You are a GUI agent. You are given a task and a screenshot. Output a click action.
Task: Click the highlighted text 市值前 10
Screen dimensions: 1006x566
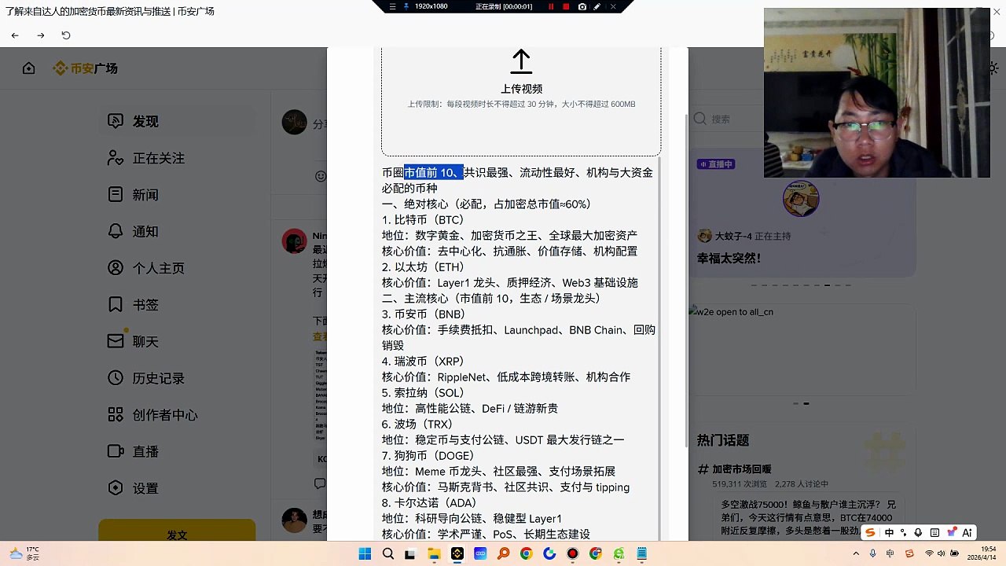tap(433, 172)
